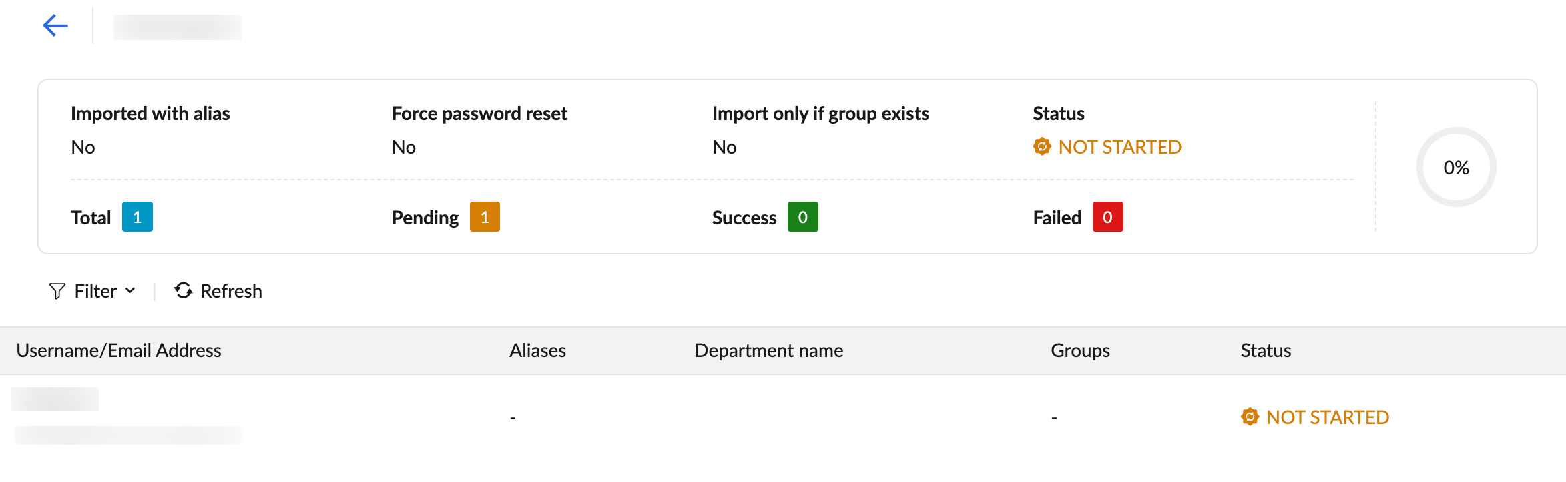This screenshot has height=482, width=1566.
Task: Click the blurred title next to back arrow
Action: 178,27
